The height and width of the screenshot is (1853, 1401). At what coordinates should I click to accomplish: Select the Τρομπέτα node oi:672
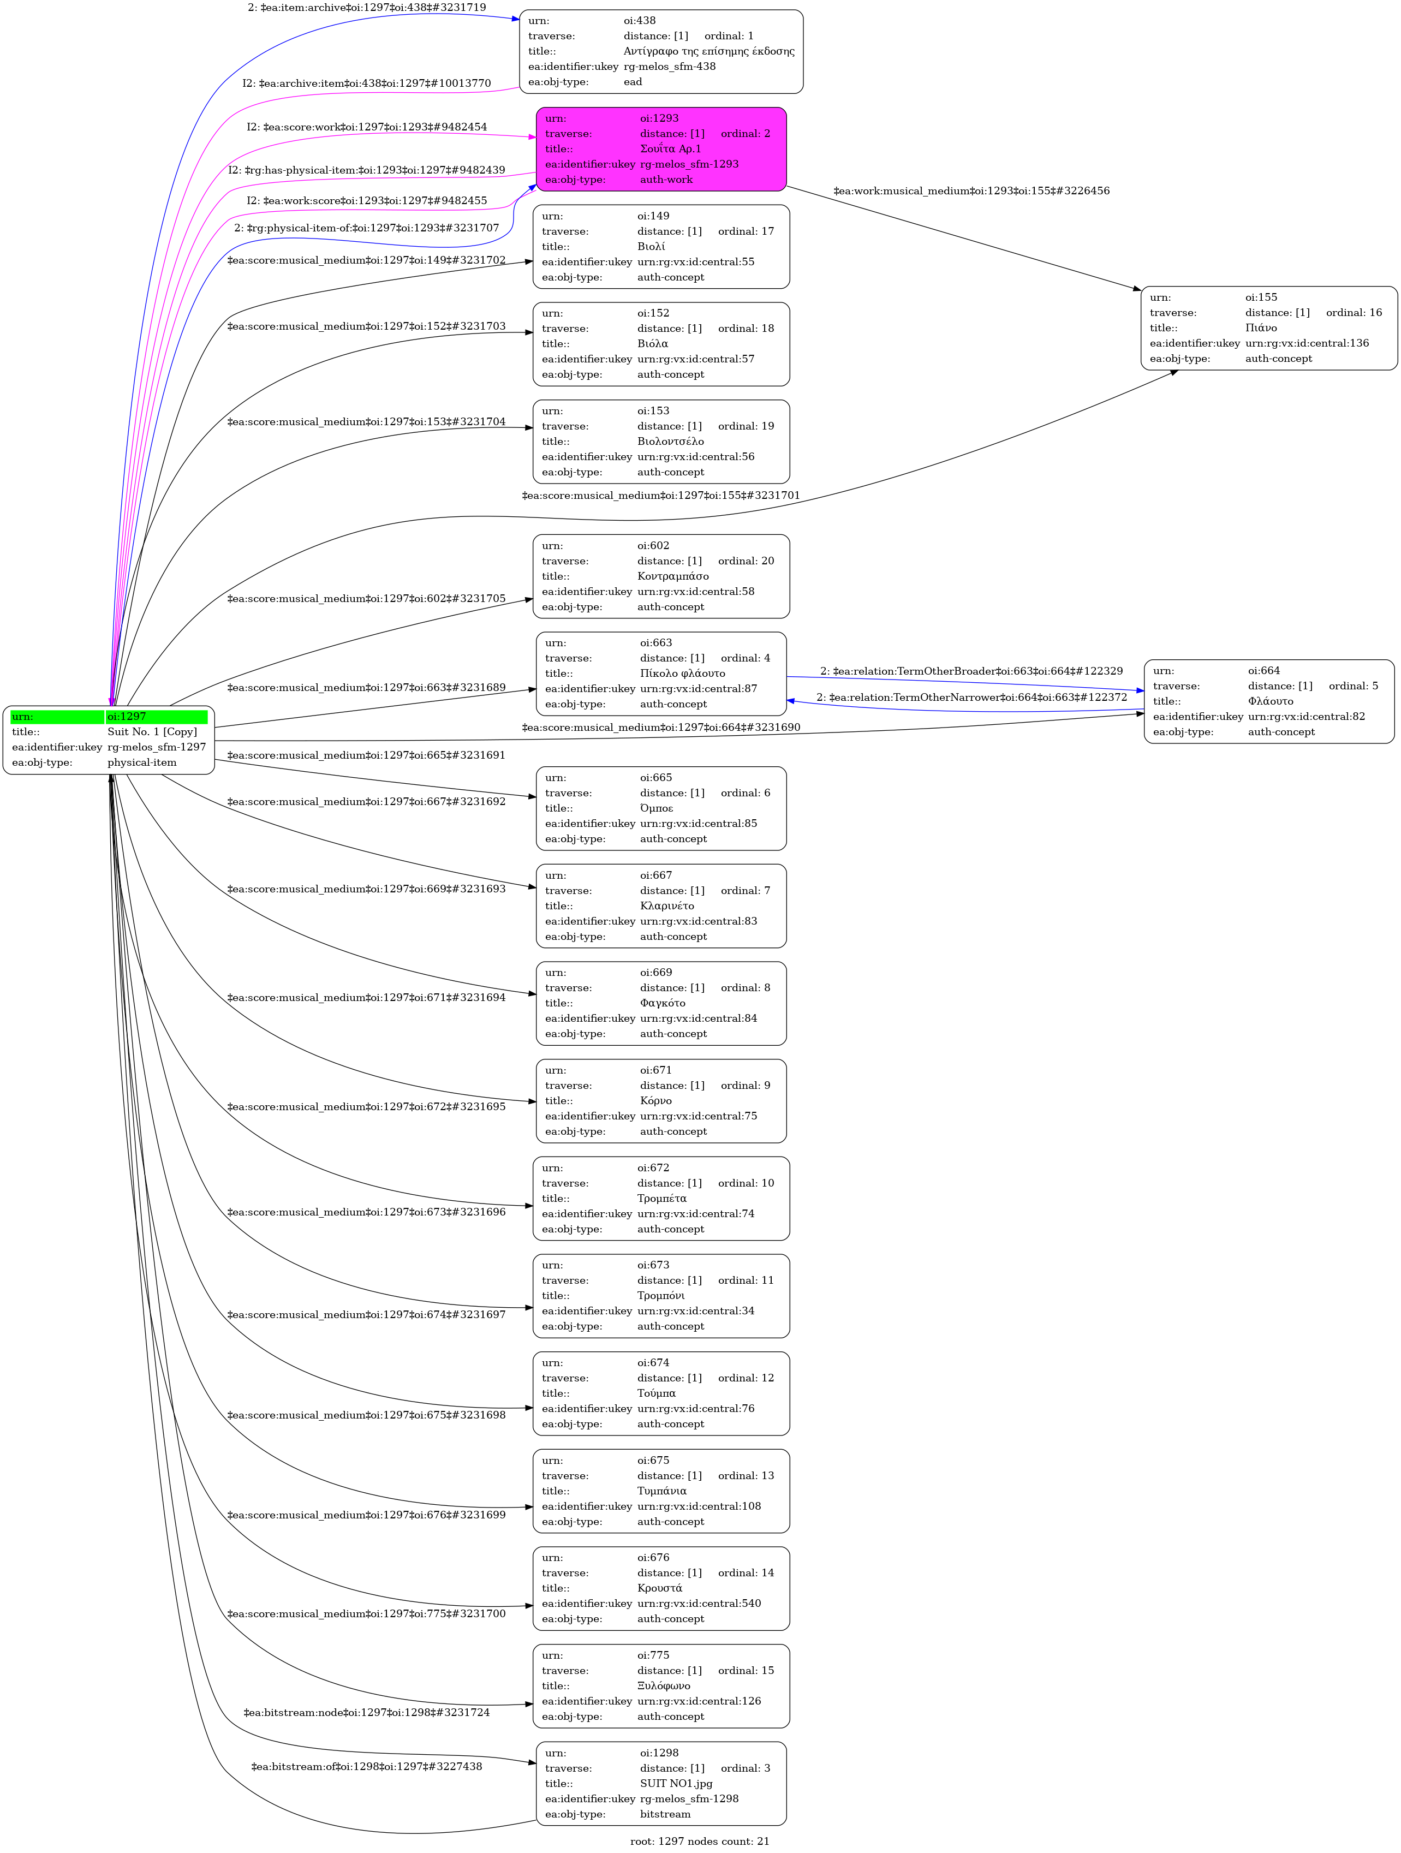661,1199
